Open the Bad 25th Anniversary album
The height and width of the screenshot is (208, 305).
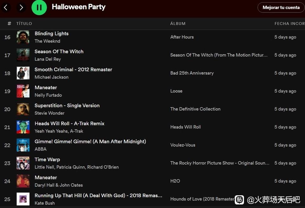tap(192, 73)
